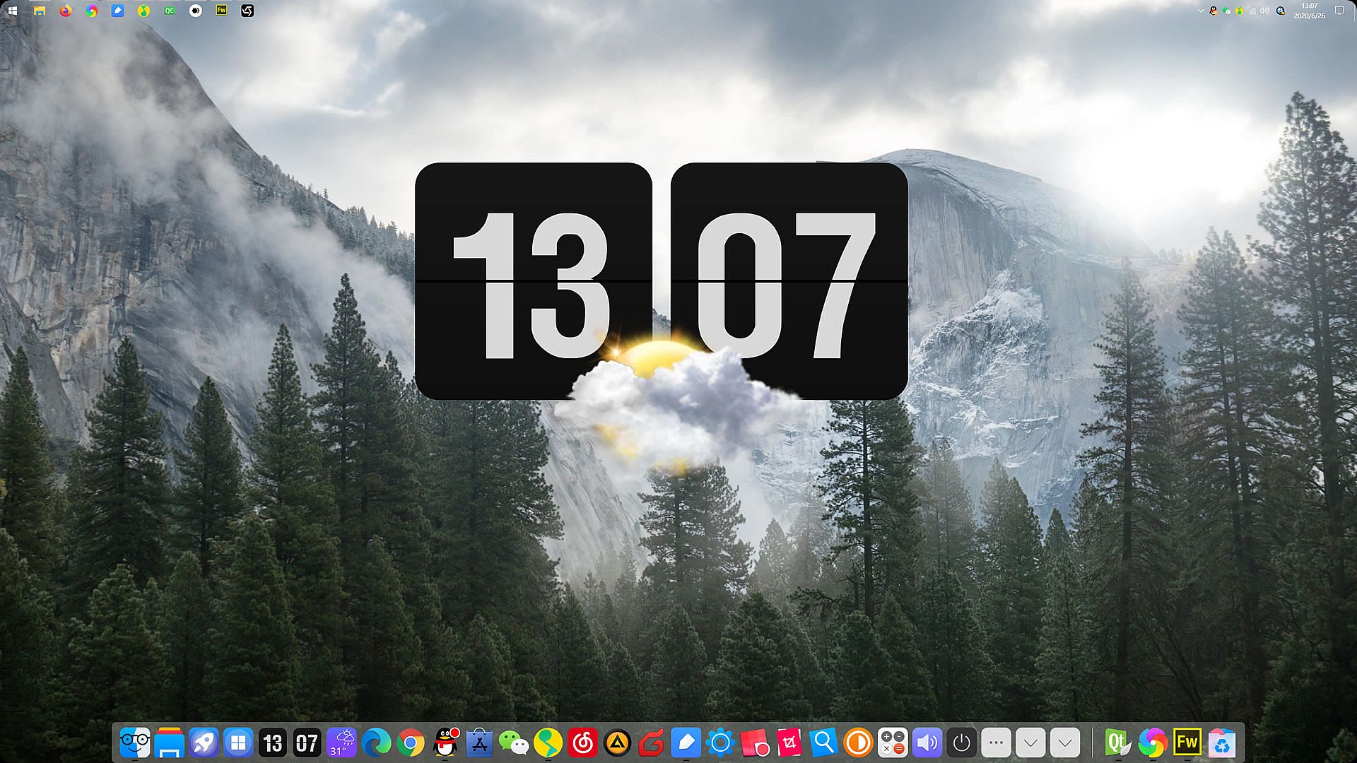Open the App Store dock icon
The width and height of the screenshot is (1357, 763).
click(x=479, y=743)
